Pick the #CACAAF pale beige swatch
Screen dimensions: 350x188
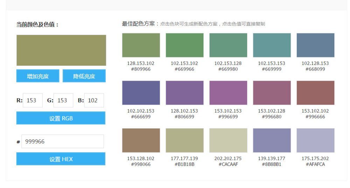click(x=228, y=140)
